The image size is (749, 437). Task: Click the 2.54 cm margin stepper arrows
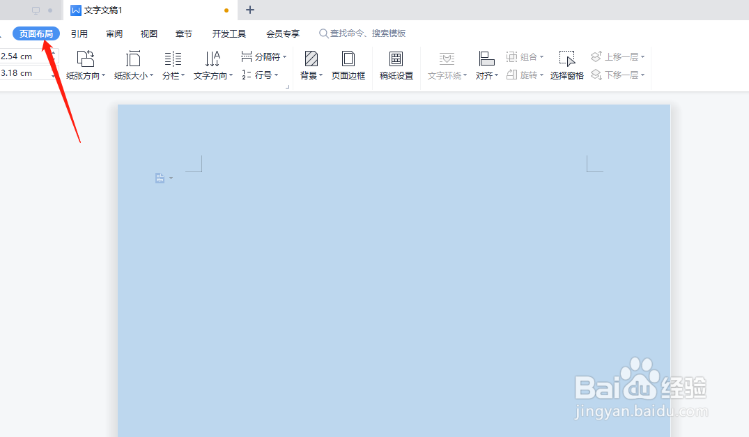coord(54,56)
